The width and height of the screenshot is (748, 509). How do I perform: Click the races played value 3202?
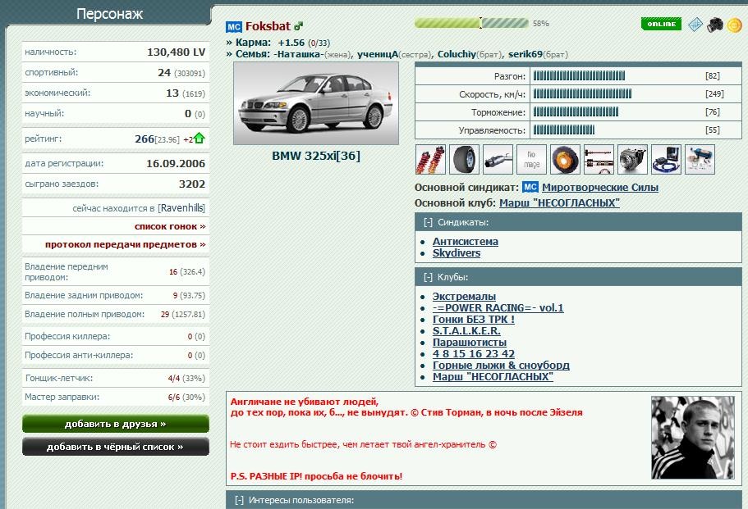[192, 184]
